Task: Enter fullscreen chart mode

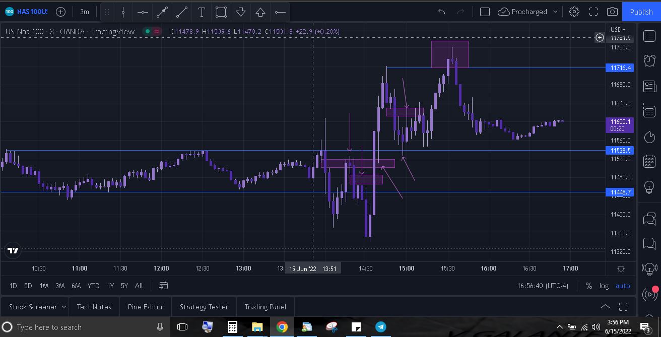Action: (x=593, y=12)
